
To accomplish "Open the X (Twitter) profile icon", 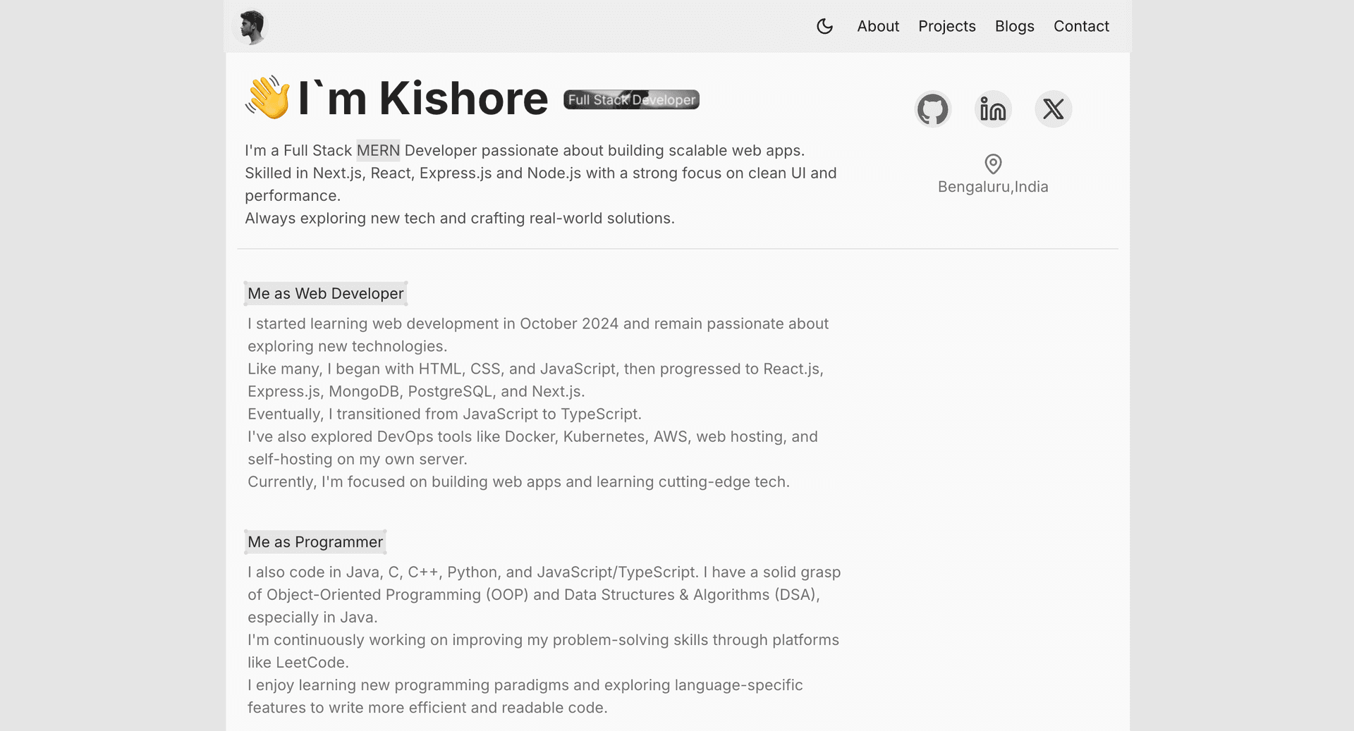I will tap(1053, 109).
